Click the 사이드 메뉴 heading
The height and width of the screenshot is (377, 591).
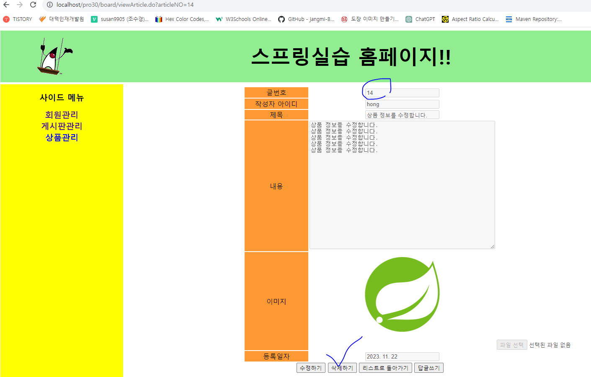(x=62, y=98)
